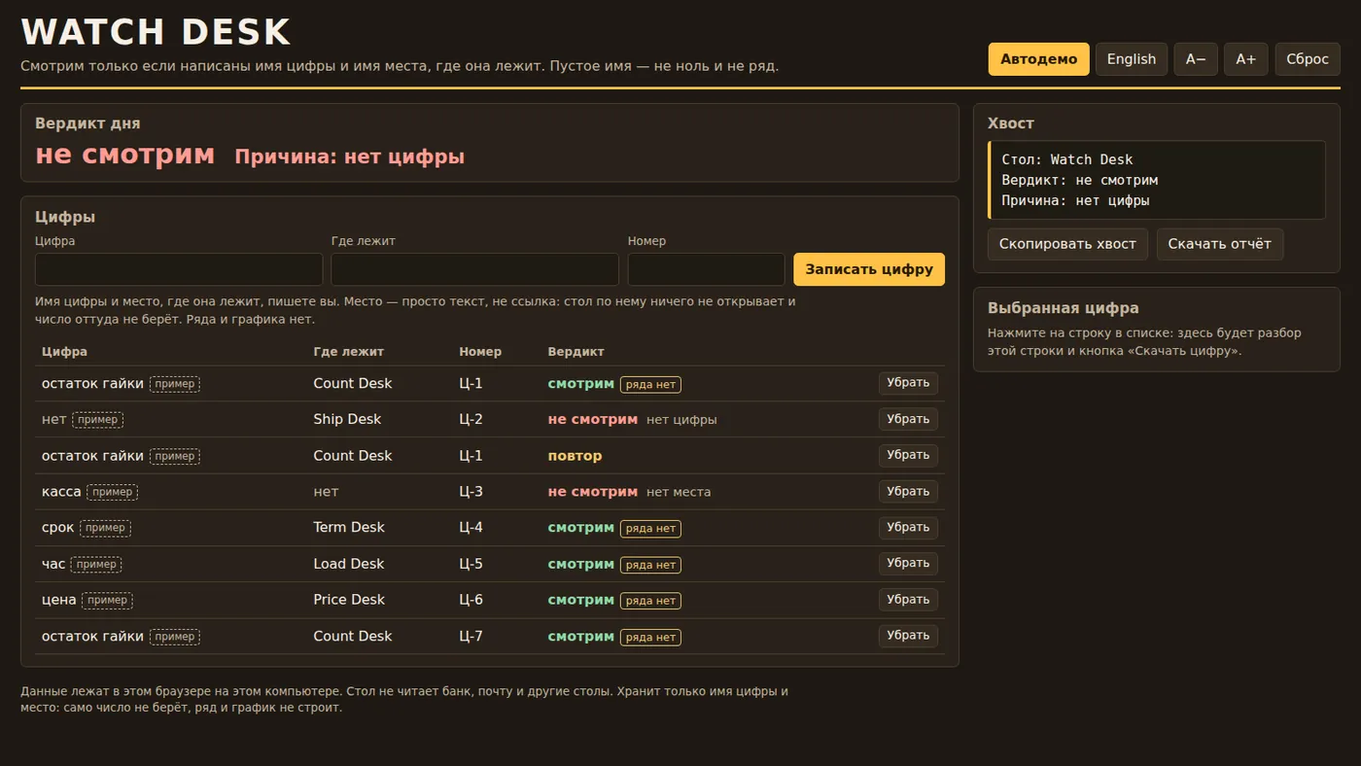1361x766 pixels.
Task: Remove the час Load Desk row
Action: (x=908, y=564)
